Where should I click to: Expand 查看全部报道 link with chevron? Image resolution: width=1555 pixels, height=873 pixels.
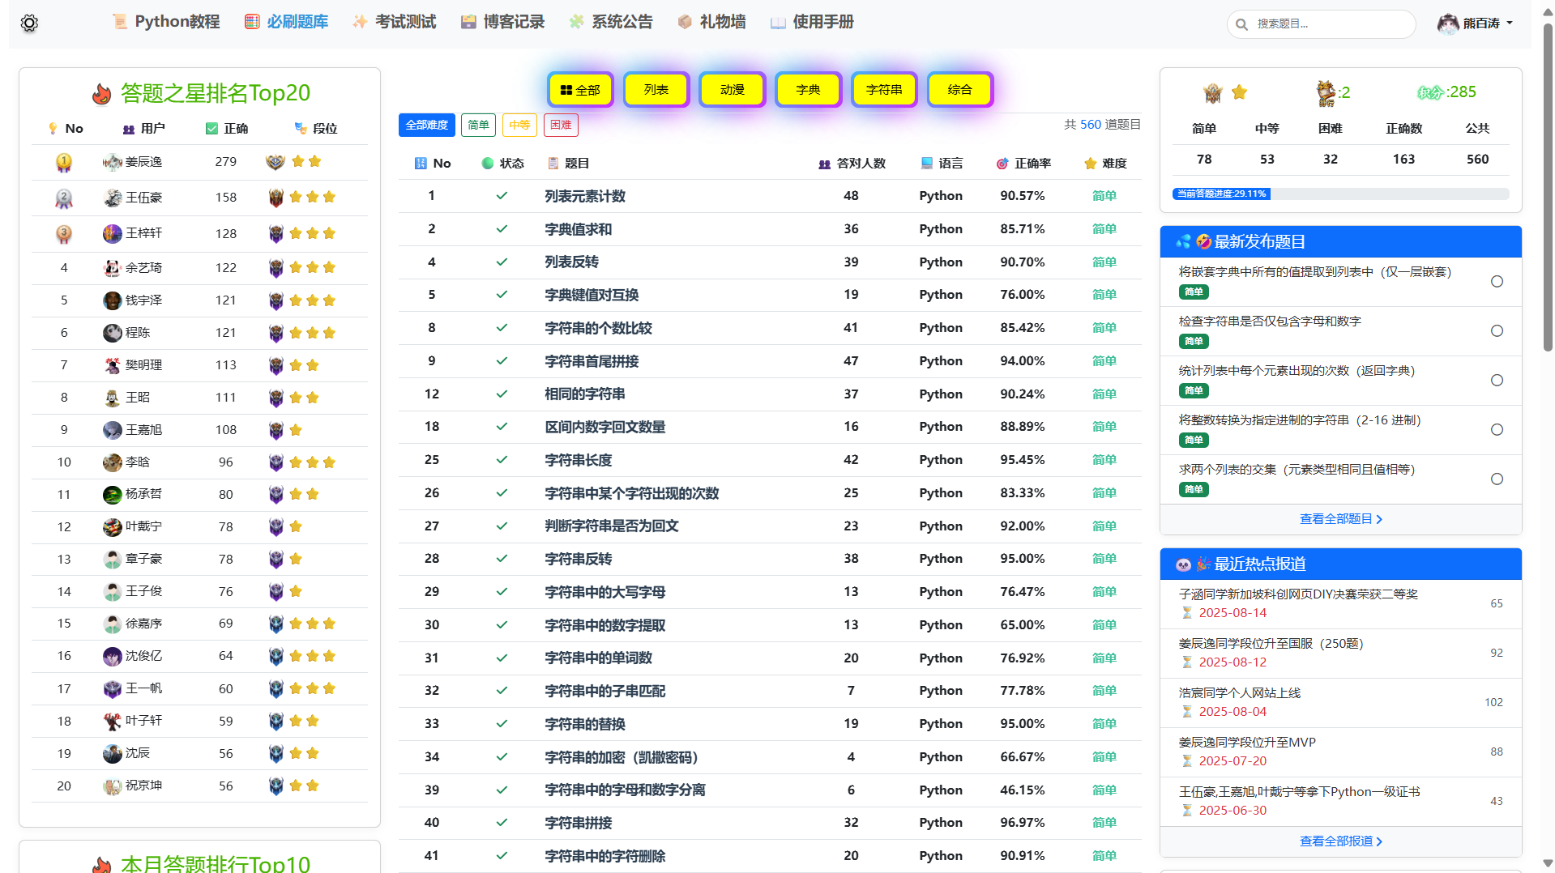coord(1340,841)
